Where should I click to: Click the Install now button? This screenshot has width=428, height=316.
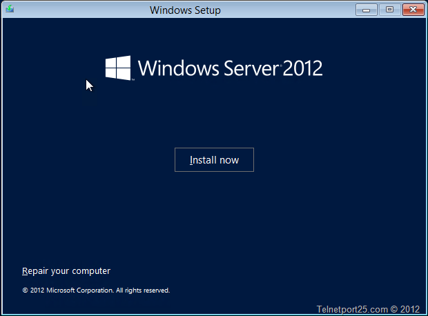click(214, 159)
